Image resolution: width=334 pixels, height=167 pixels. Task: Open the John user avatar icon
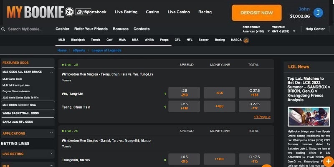click(318, 13)
